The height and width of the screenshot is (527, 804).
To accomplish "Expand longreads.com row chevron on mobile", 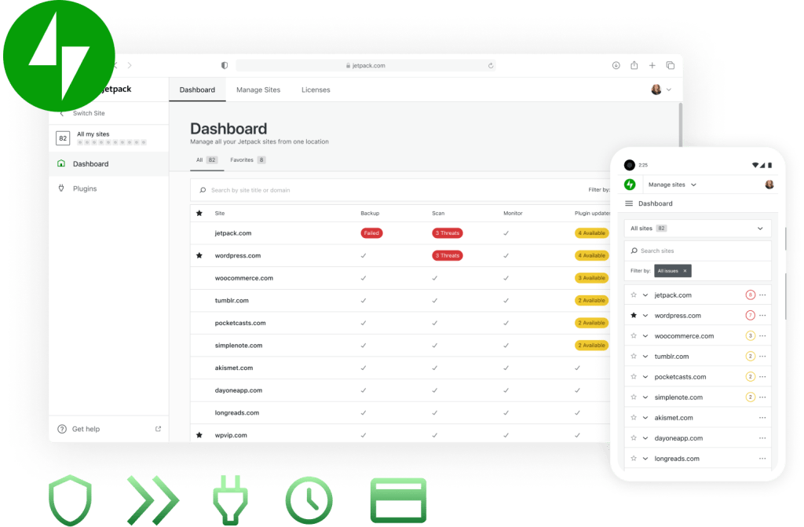I will (x=645, y=459).
